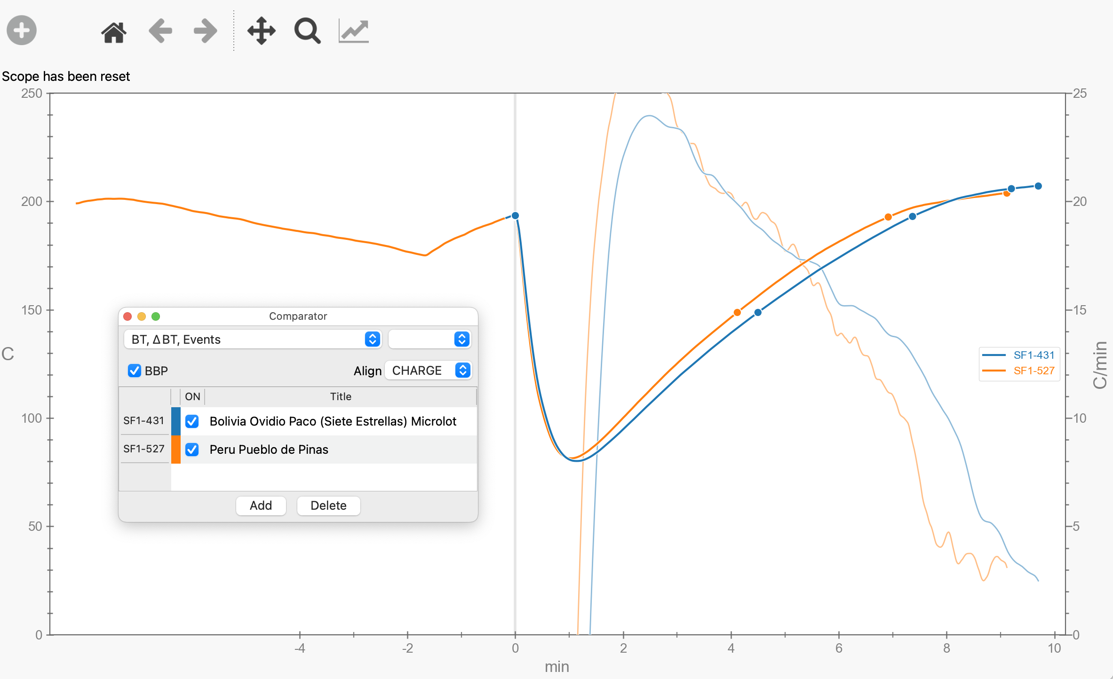Screen dimensions: 1113x679
Task: Click the green zoom button on Comparator window
Action: coord(156,316)
